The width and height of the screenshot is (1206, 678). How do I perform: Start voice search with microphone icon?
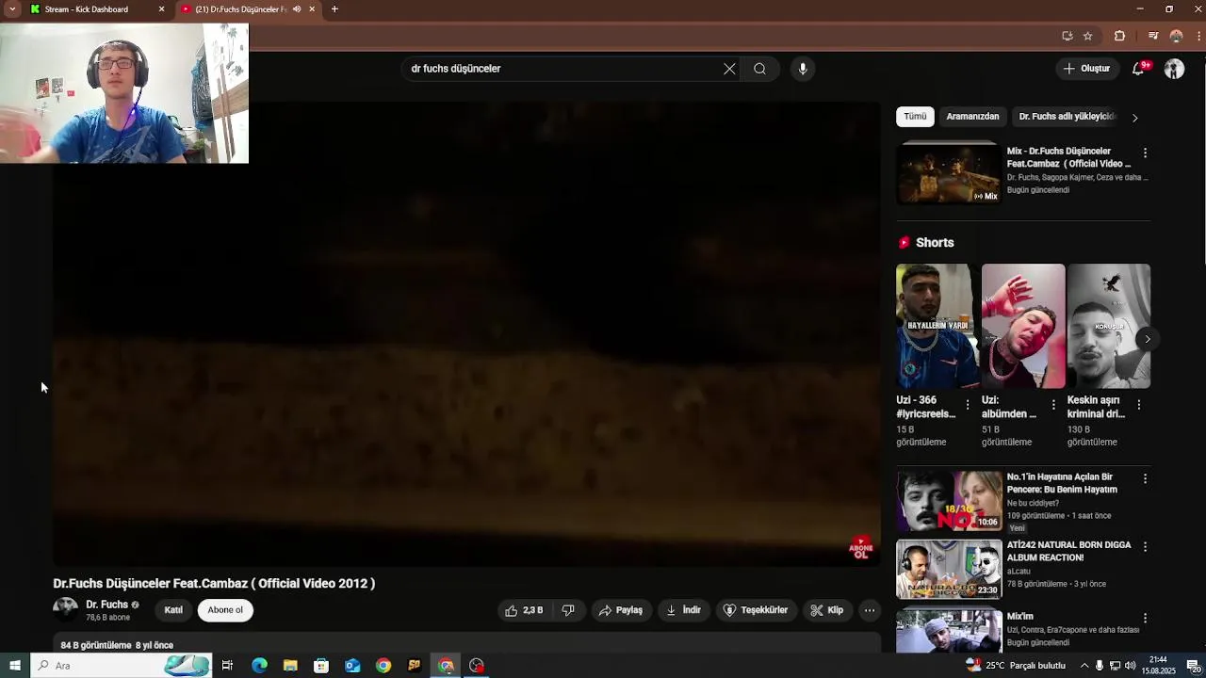pos(803,69)
